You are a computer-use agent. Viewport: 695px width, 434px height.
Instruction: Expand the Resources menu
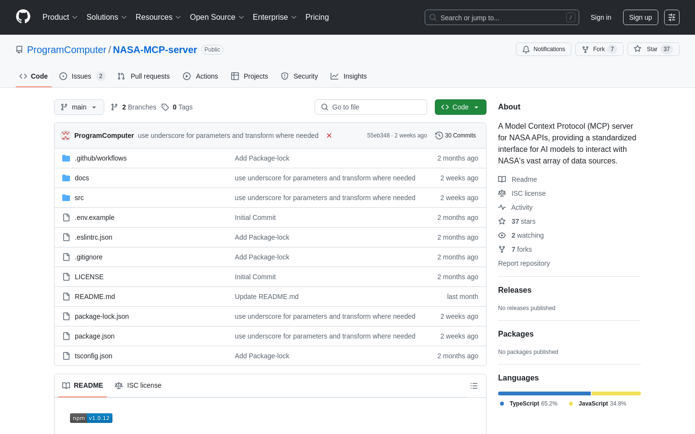click(x=158, y=17)
